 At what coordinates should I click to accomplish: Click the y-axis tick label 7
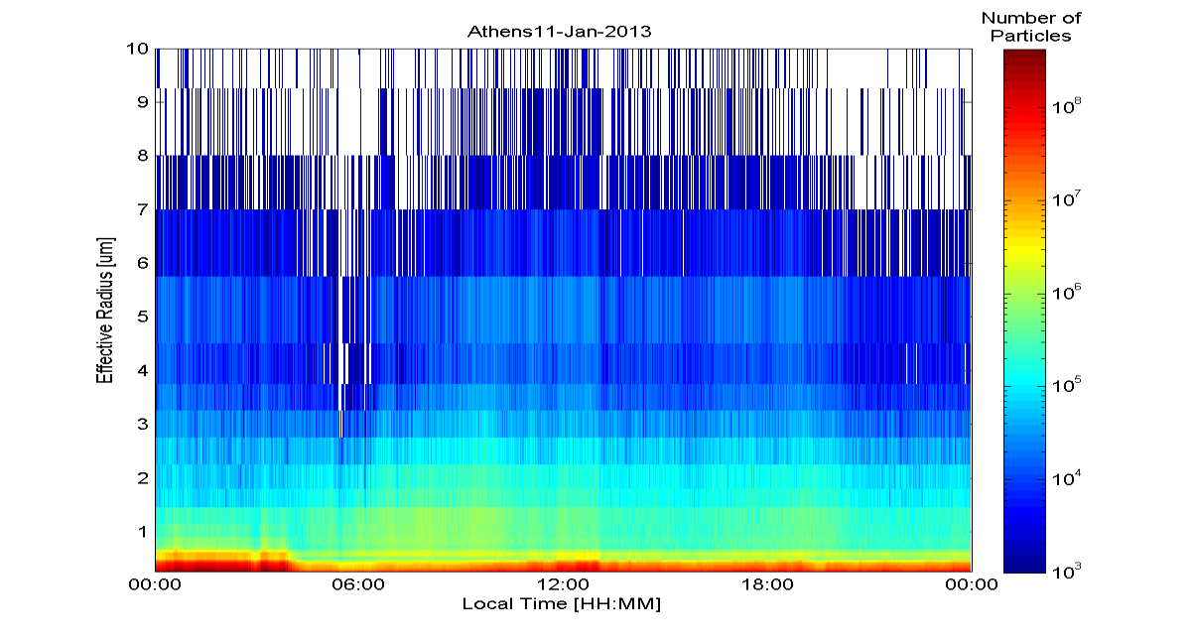coord(143,208)
